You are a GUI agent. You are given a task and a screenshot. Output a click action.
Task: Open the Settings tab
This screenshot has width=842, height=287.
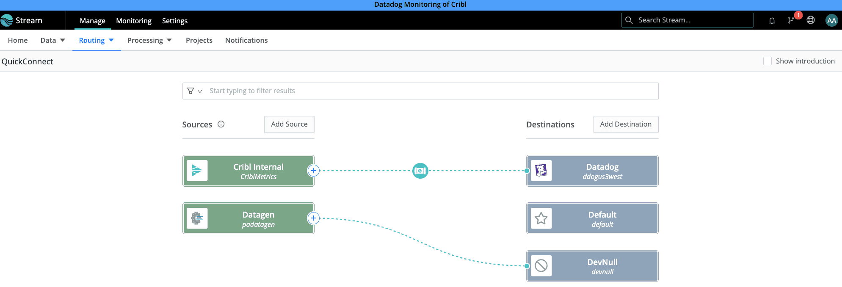coord(174,21)
